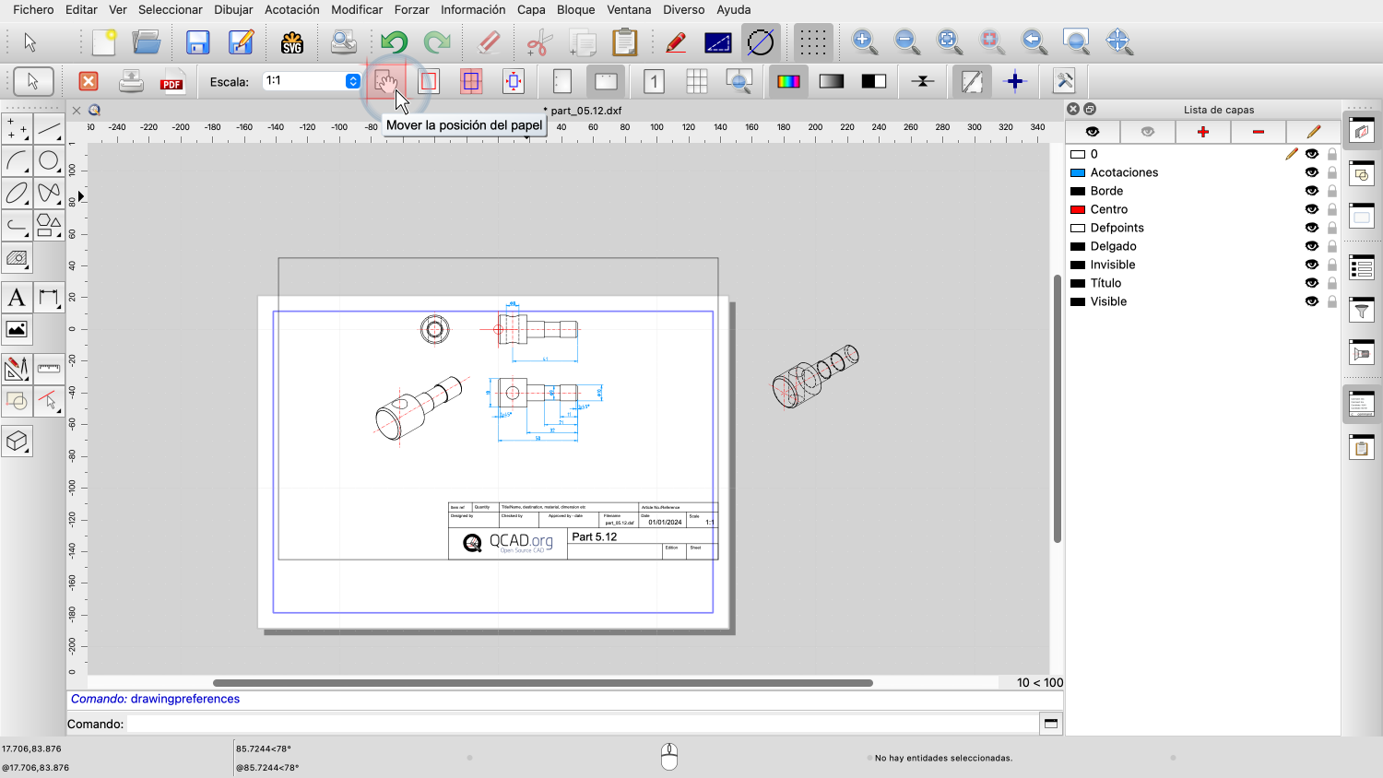The width and height of the screenshot is (1383, 778).
Task: Click the undo arrow icon
Action: 394,42
